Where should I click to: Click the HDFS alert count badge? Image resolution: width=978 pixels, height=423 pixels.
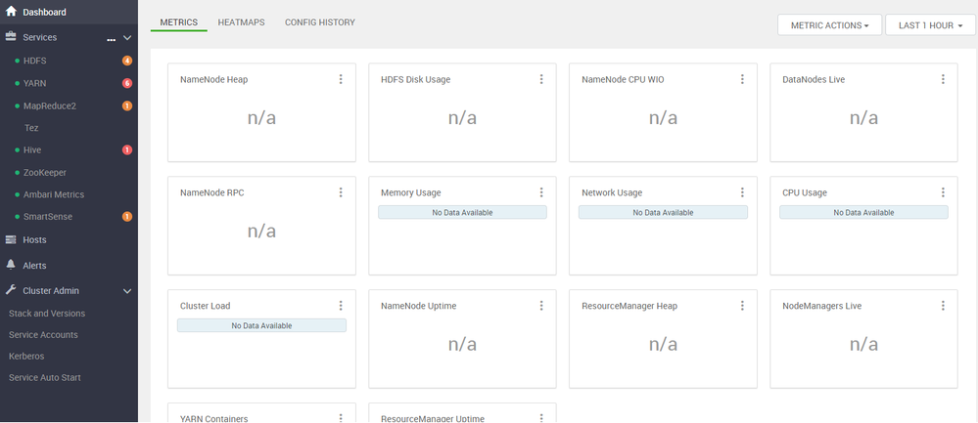[127, 61]
